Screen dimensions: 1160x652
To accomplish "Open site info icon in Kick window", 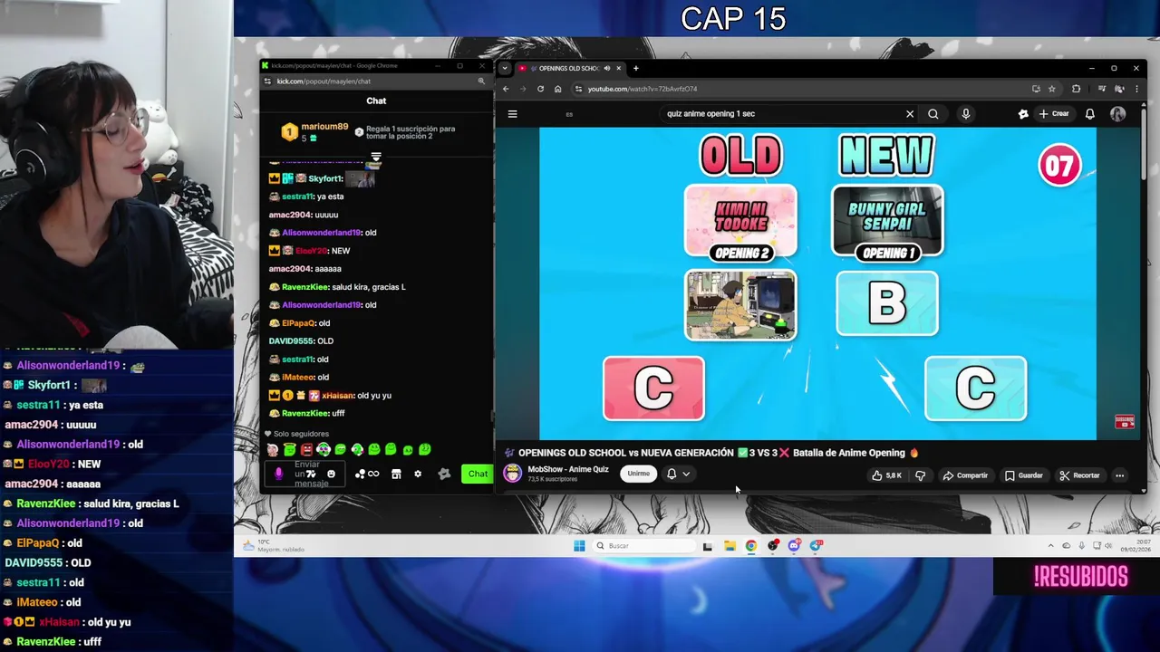I will coord(267,81).
